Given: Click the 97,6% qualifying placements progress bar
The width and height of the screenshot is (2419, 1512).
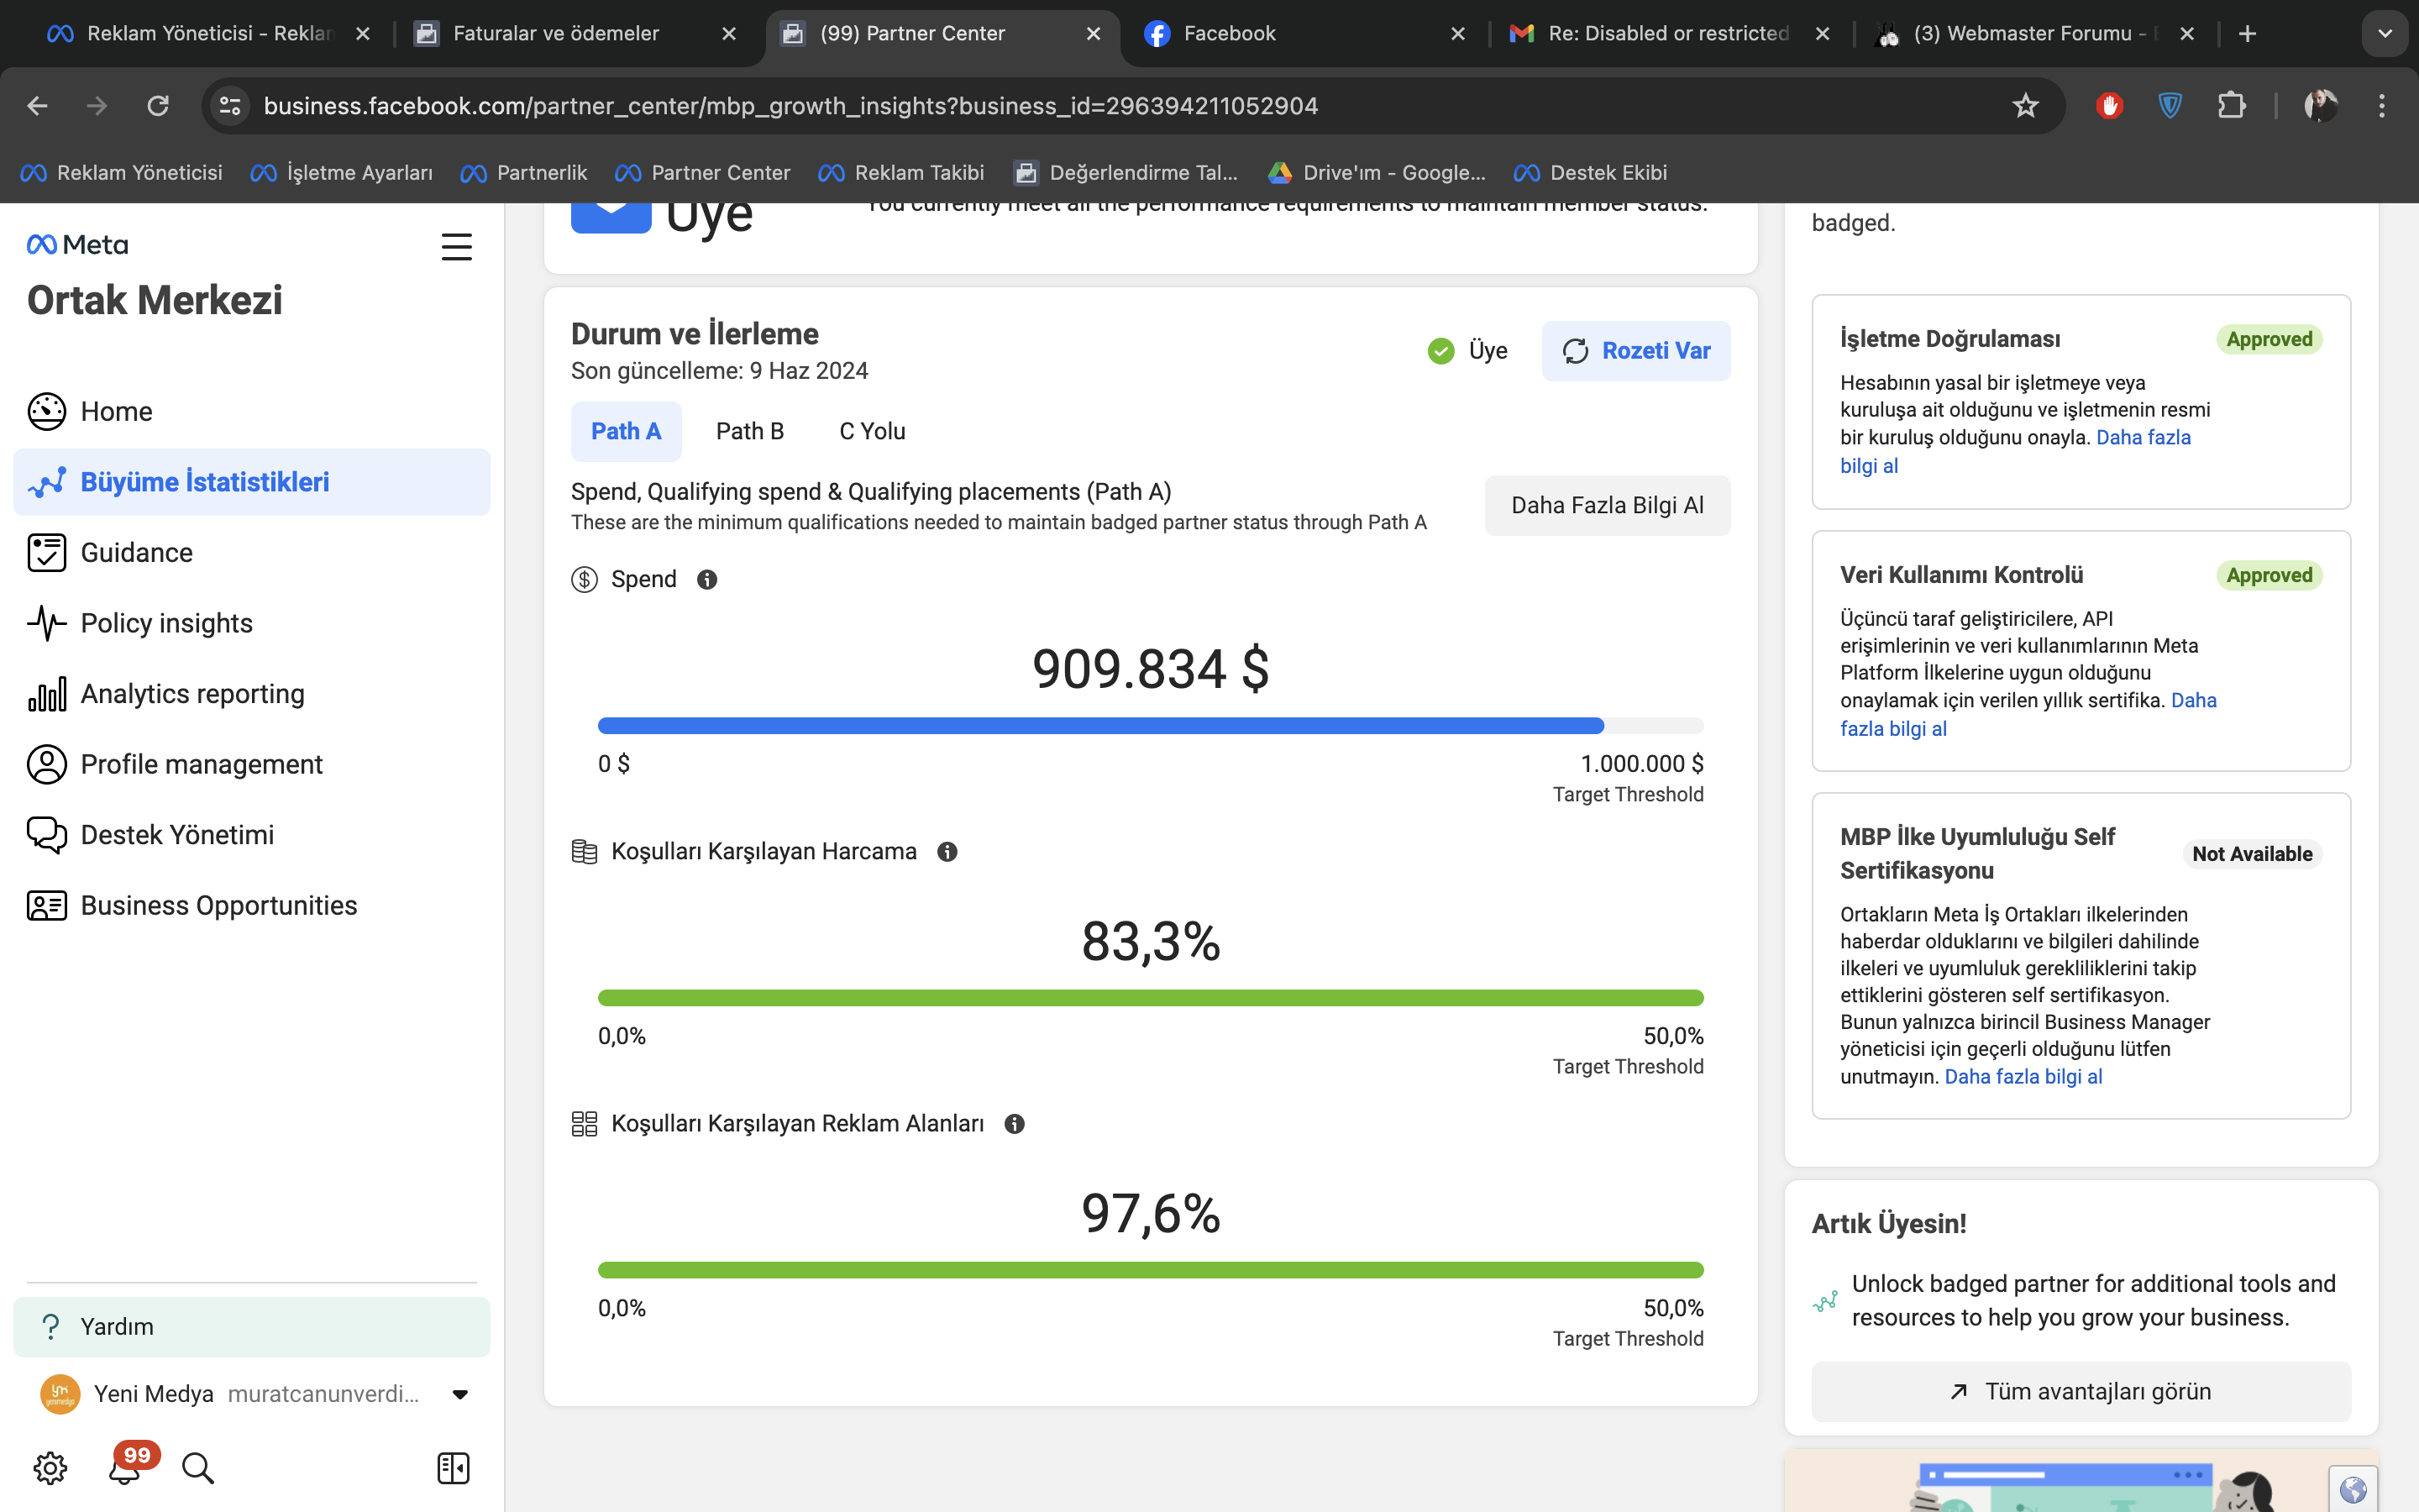Looking at the screenshot, I should (1151, 1270).
